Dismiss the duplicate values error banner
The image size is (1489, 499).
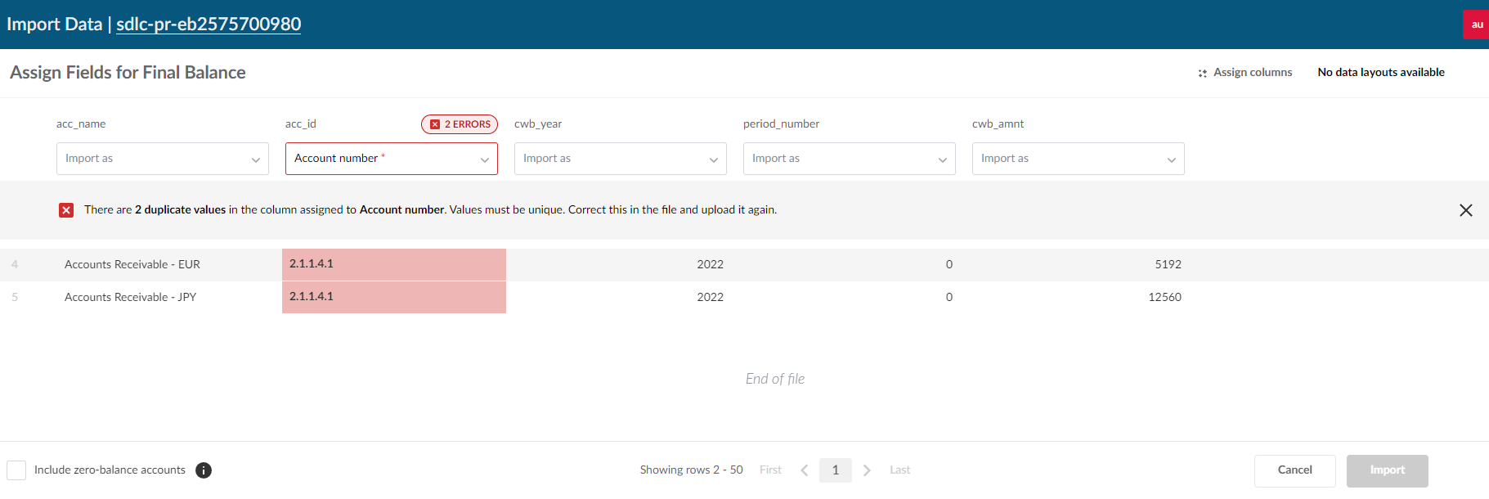[1465, 210]
